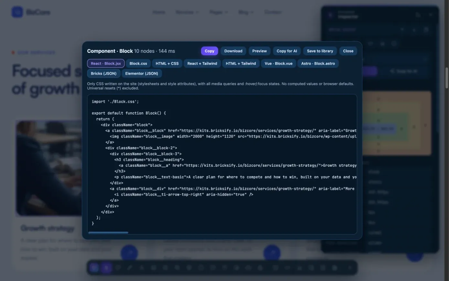This screenshot has width=449, height=281.
Task: Click the img className="block__image" line
Action: click(233, 136)
